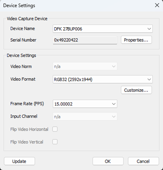Toggle the Flip Video Vertical checkbox
Screen dimensions: 163x170
tap(55, 142)
